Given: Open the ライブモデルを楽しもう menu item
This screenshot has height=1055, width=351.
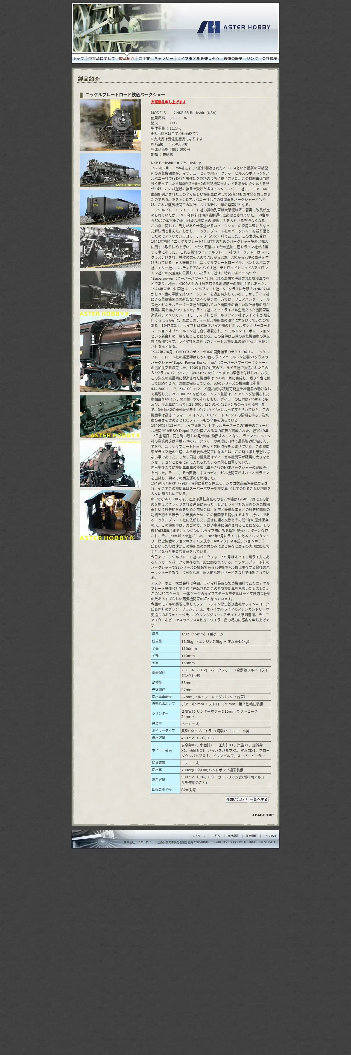Looking at the screenshot, I should (198, 59).
